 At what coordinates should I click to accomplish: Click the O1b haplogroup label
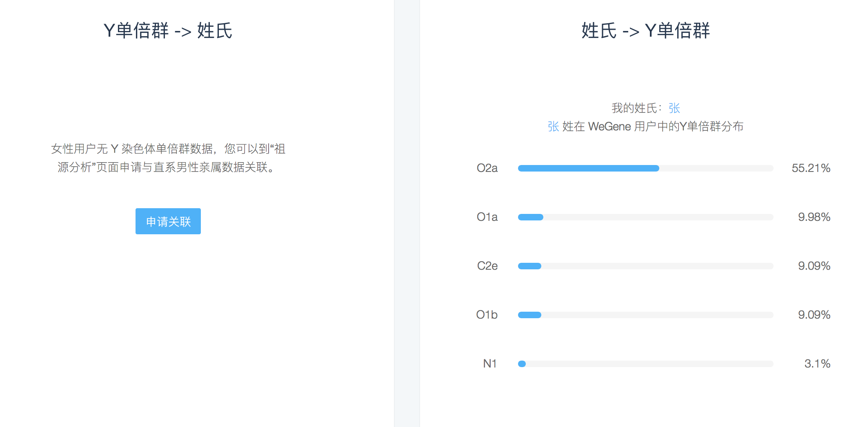tap(487, 315)
